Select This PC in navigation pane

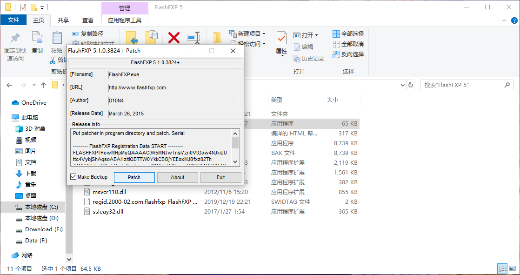[25, 117]
